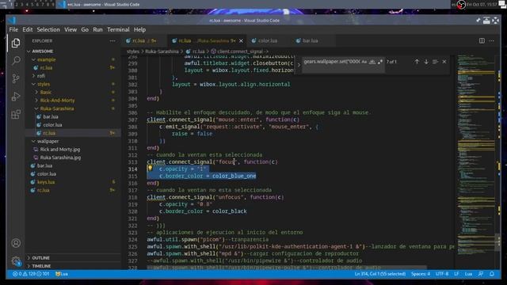Open errors and warnings in status bar
The width and height of the screenshot is (507, 285).
coord(31,274)
